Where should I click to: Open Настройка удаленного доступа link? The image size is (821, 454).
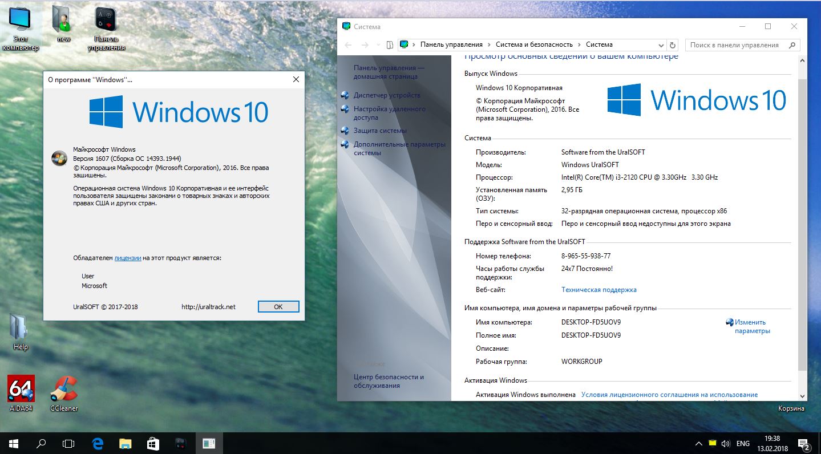[389, 113]
